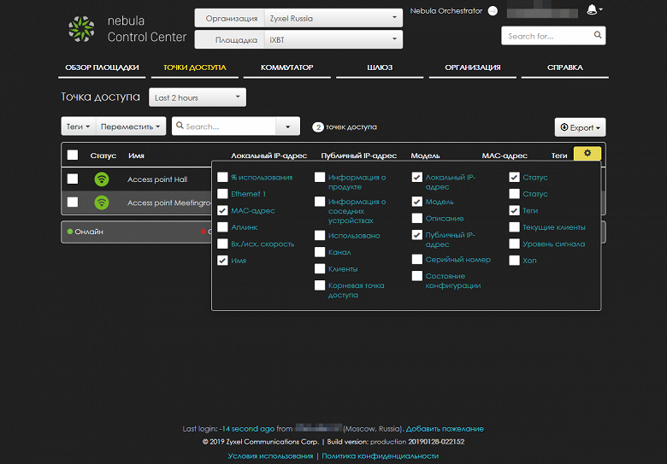Viewport: 667px width, 464px height.
Task: Click Добавить пожелание link
Action: (x=445, y=429)
